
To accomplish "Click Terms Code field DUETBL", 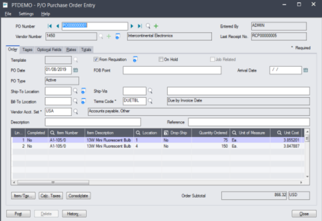I will [134, 101].
